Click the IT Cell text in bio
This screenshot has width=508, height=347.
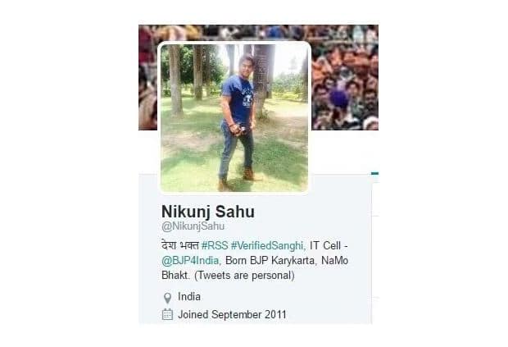coord(325,245)
